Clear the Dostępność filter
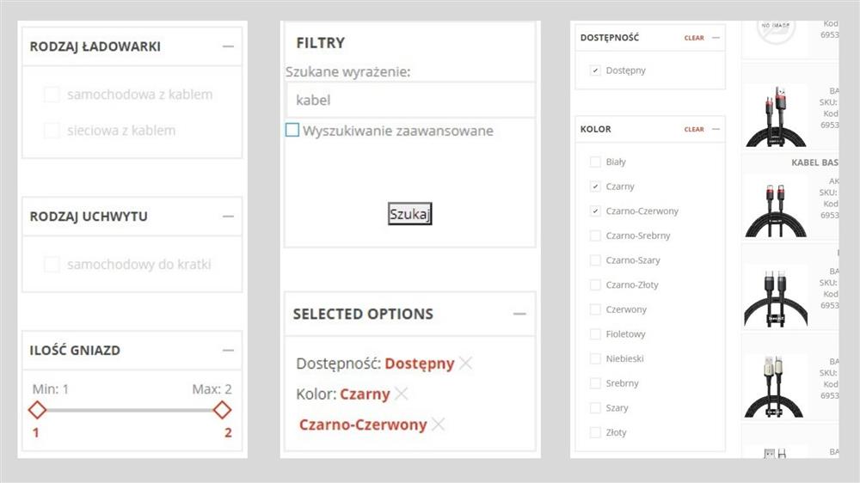Viewport: 860px width, 483px height. coord(694,38)
